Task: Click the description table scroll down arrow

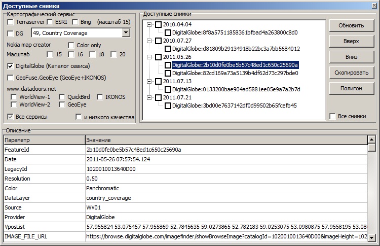Action: (x=372, y=237)
